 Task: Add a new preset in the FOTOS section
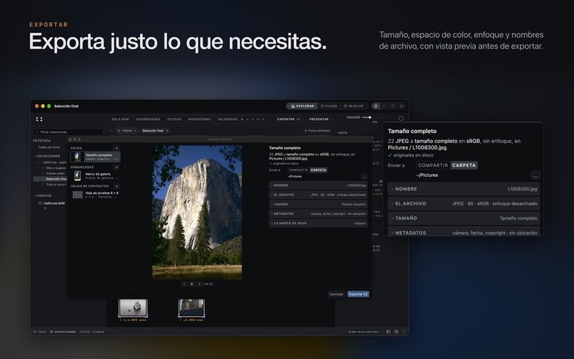(117, 148)
